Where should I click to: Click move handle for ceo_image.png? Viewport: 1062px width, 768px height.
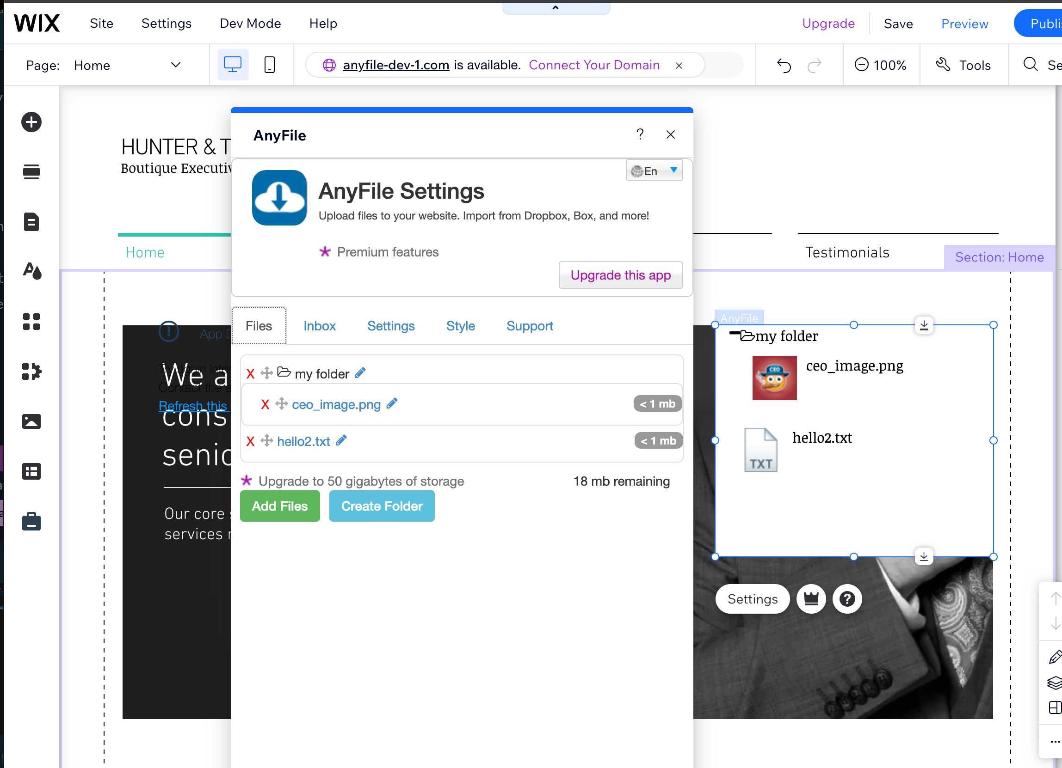pyautogui.click(x=281, y=403)
